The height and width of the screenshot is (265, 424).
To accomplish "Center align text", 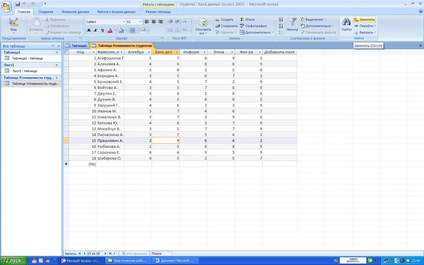I will (x=153, y=22).
